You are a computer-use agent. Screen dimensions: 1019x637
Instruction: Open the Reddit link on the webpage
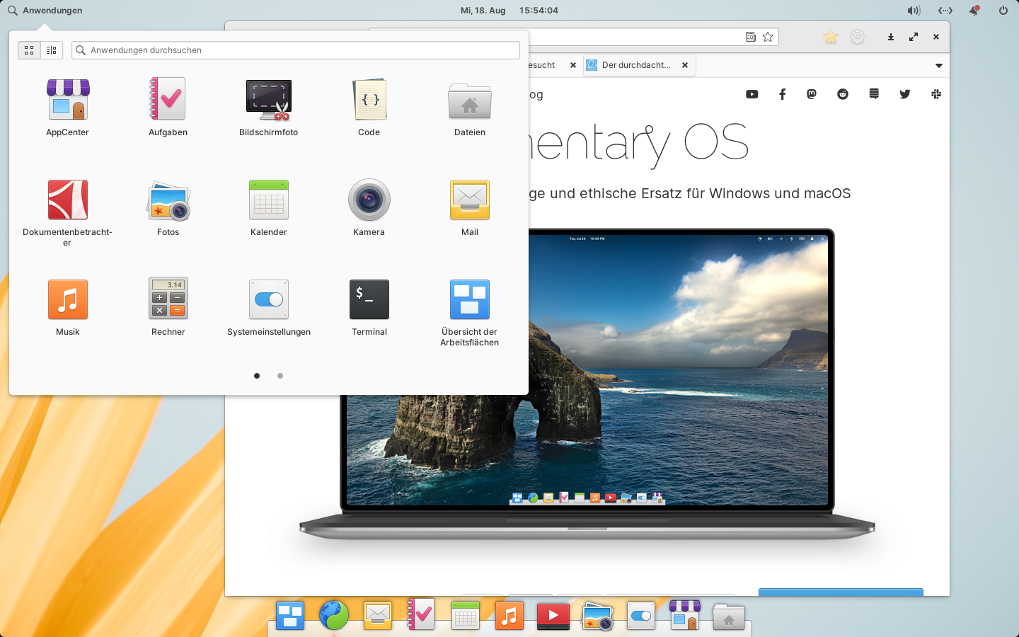pyautogui.click(x=843, y=94)
